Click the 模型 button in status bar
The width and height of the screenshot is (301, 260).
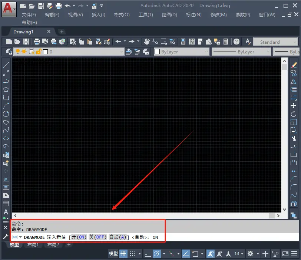(x=113, y=254)
